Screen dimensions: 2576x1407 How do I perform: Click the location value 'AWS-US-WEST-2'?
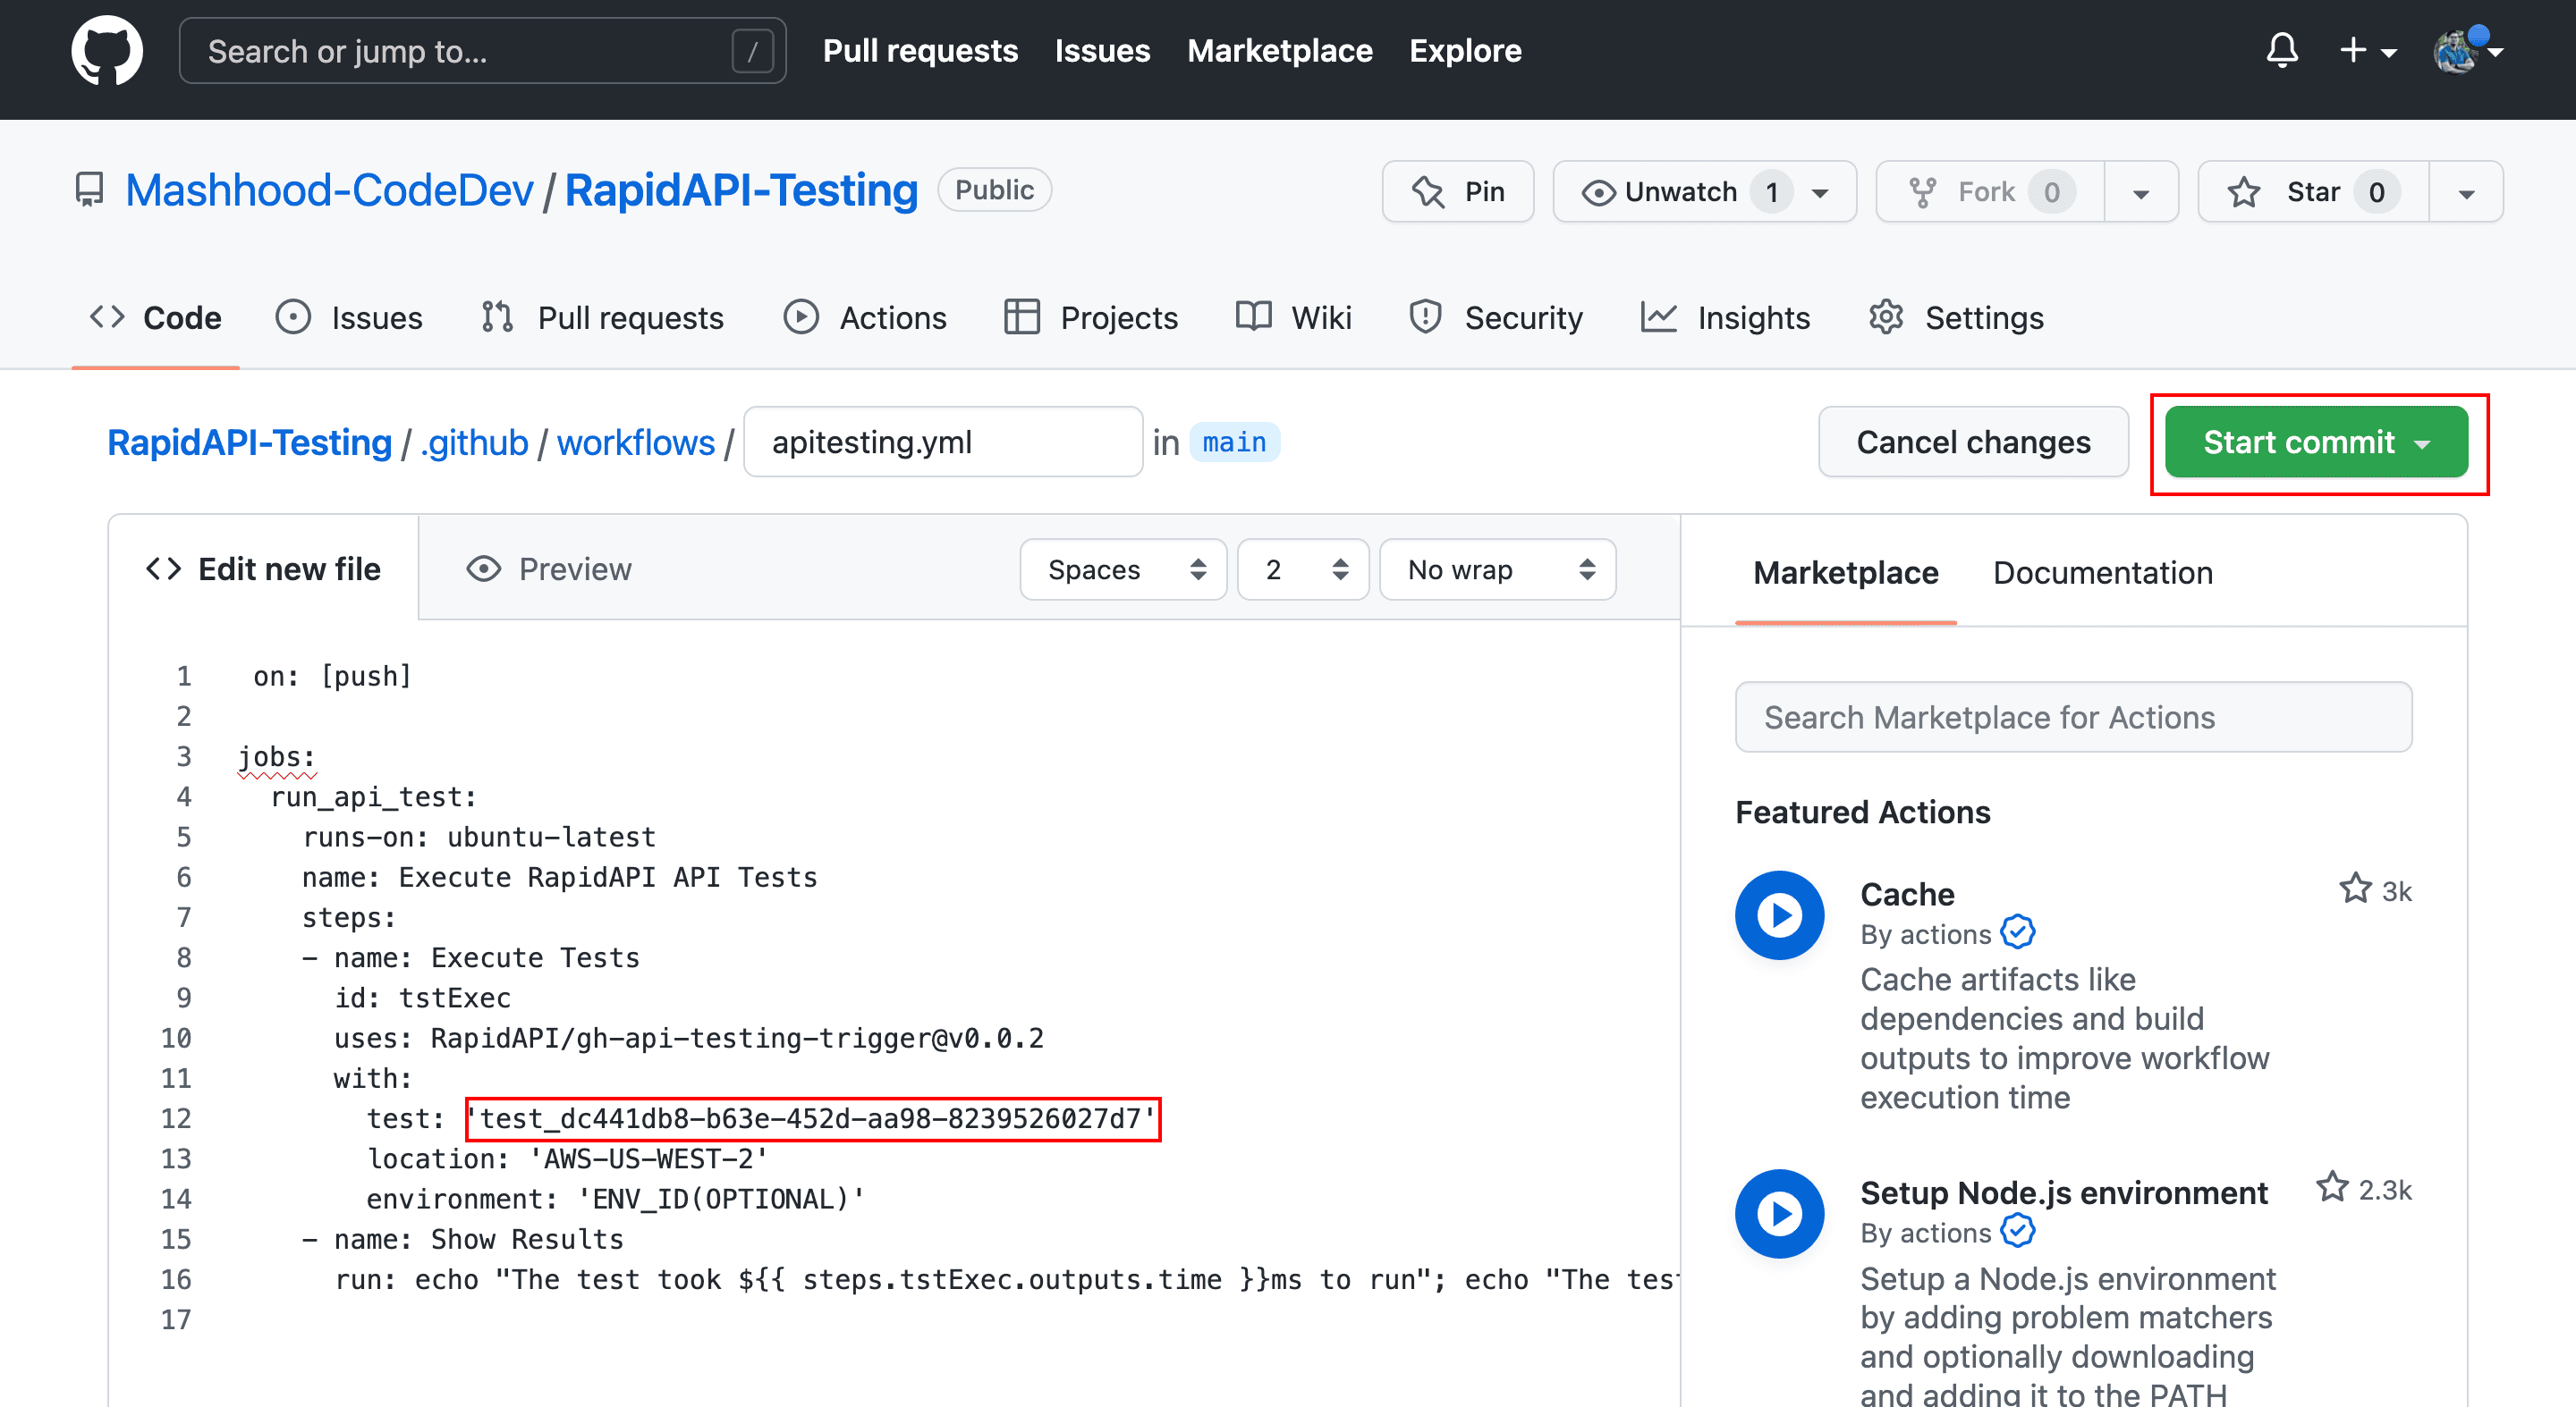[x=648, y=1159]
